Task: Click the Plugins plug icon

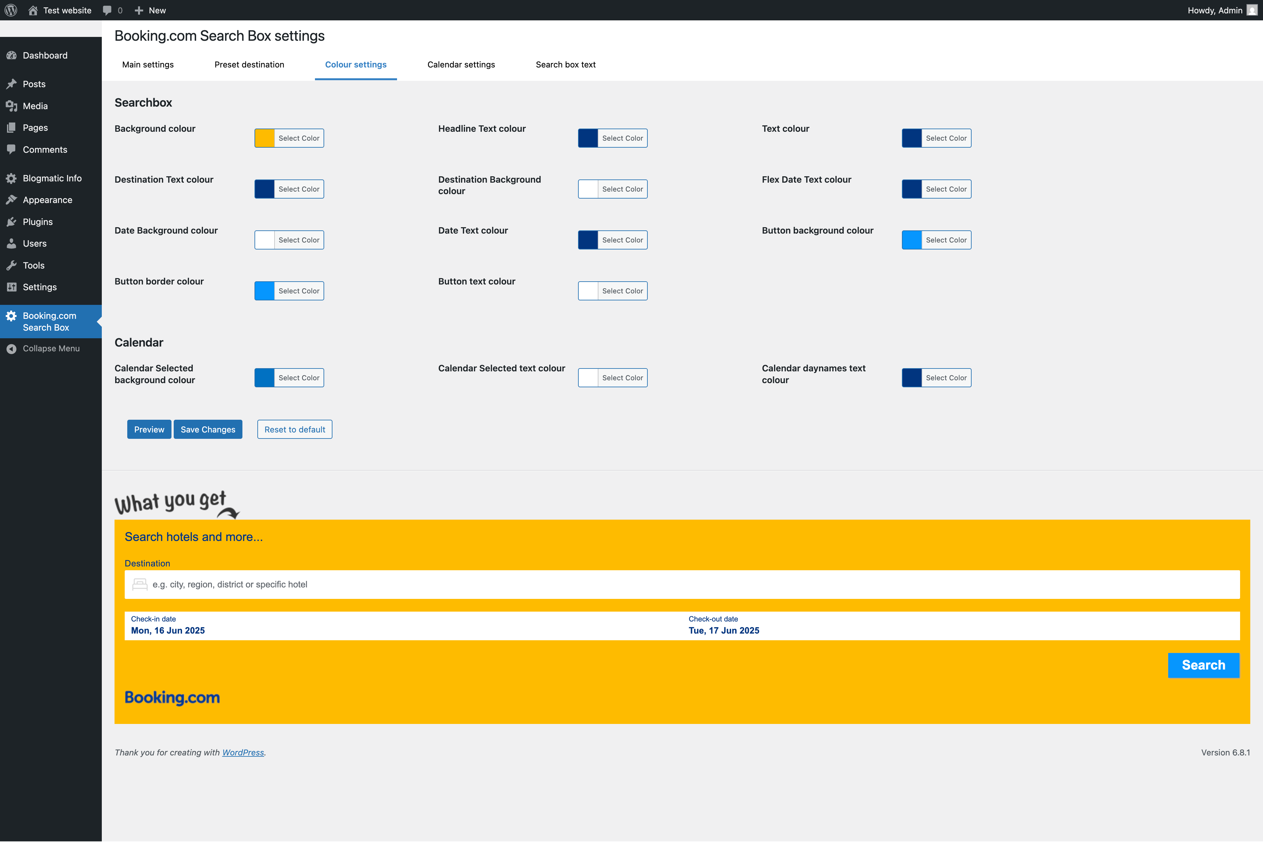Action: pos(11,222)
